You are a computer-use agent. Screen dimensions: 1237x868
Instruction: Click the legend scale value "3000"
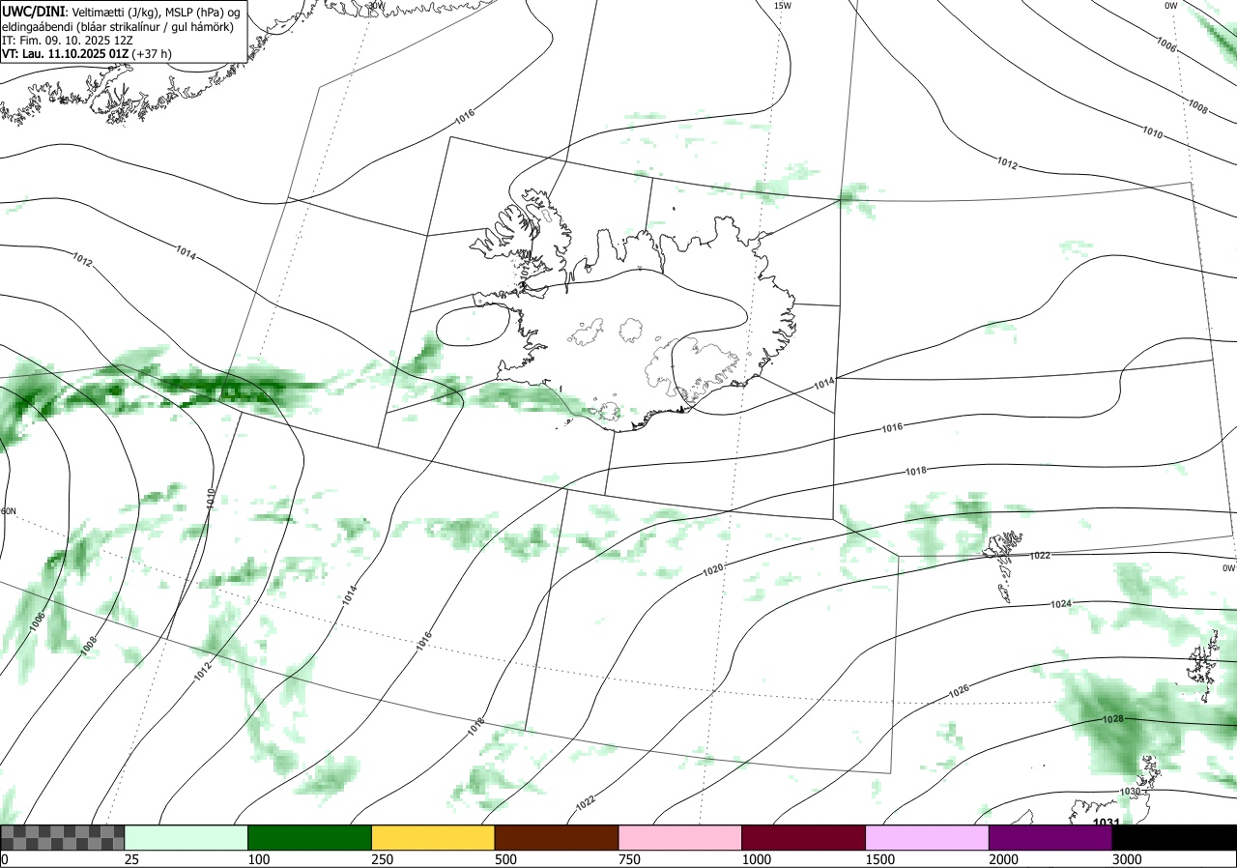pyautogui.click(x=1128, y=859)
